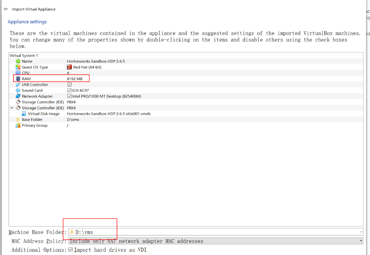Click the Primary Group slash value

(68, 126)
